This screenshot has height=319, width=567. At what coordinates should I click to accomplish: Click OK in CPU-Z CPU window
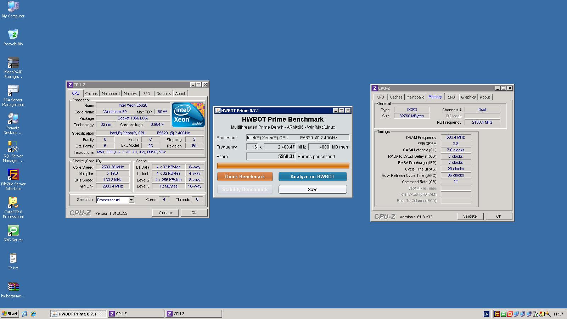pyautogui.click(x=194, y=213)
